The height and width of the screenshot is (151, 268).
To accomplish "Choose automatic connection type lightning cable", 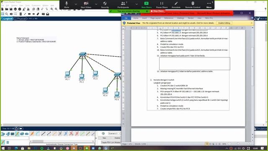I will 32,133.
